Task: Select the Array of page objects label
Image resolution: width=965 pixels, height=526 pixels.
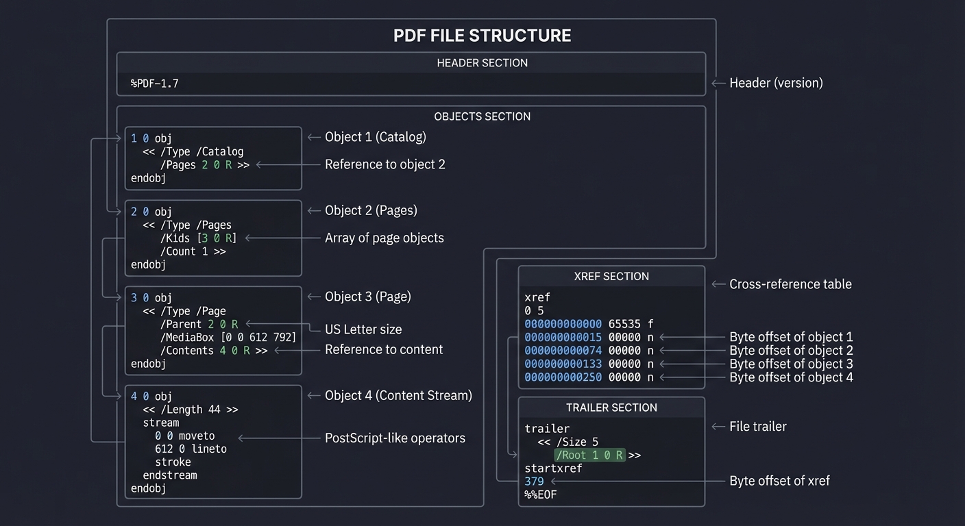Action: (384, 238)
